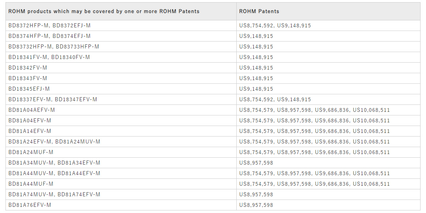Select the BD18343FV-M product row
The width and height of the screenshot is (426, 213).
point(213,78)
